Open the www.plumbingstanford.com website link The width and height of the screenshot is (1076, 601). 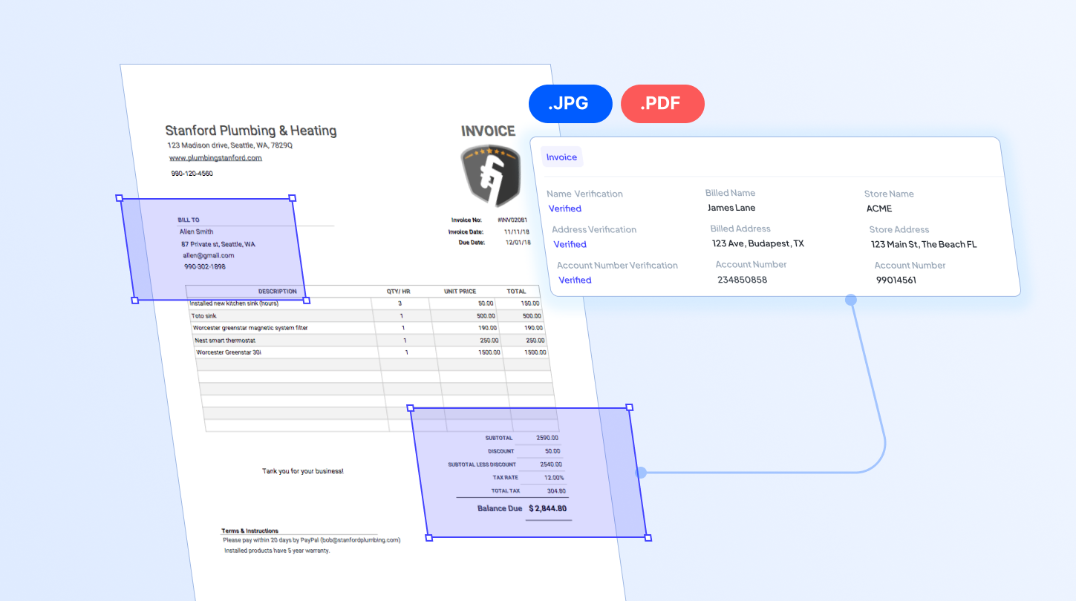[215, 158]
